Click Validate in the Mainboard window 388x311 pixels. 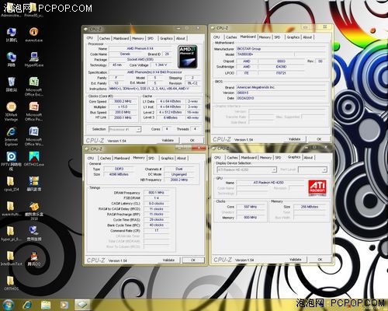(295, 139)
